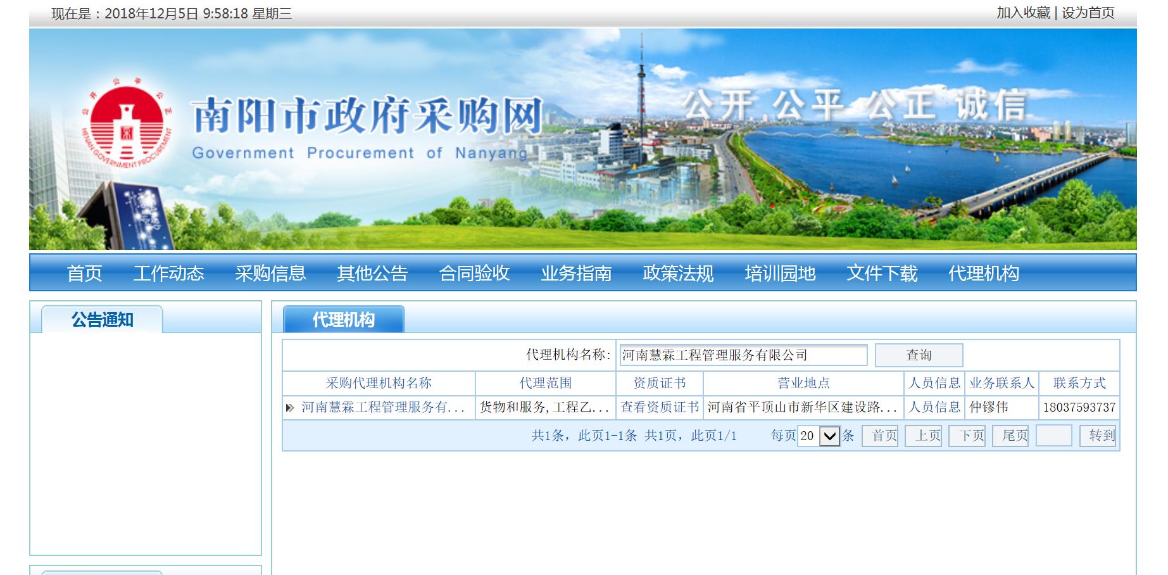
Task: Select the 公告通知 sidebar tab
Action: point(102,320)
